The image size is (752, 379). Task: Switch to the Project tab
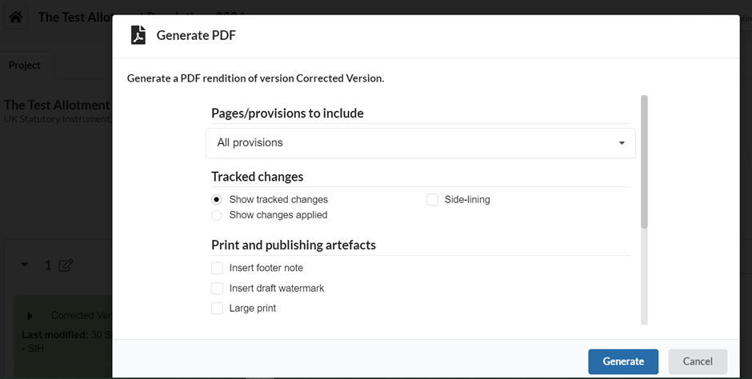25,65
